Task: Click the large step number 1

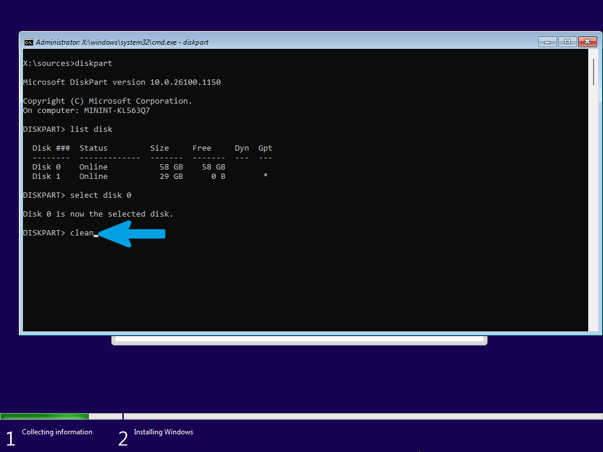Action: (x=11, y=438)
